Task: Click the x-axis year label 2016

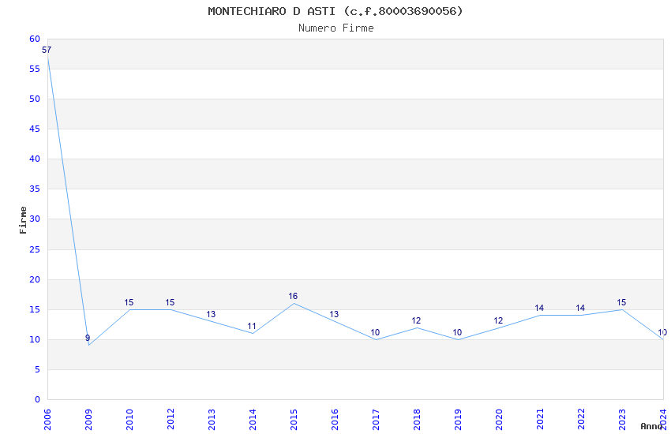Action: (335, 420)
